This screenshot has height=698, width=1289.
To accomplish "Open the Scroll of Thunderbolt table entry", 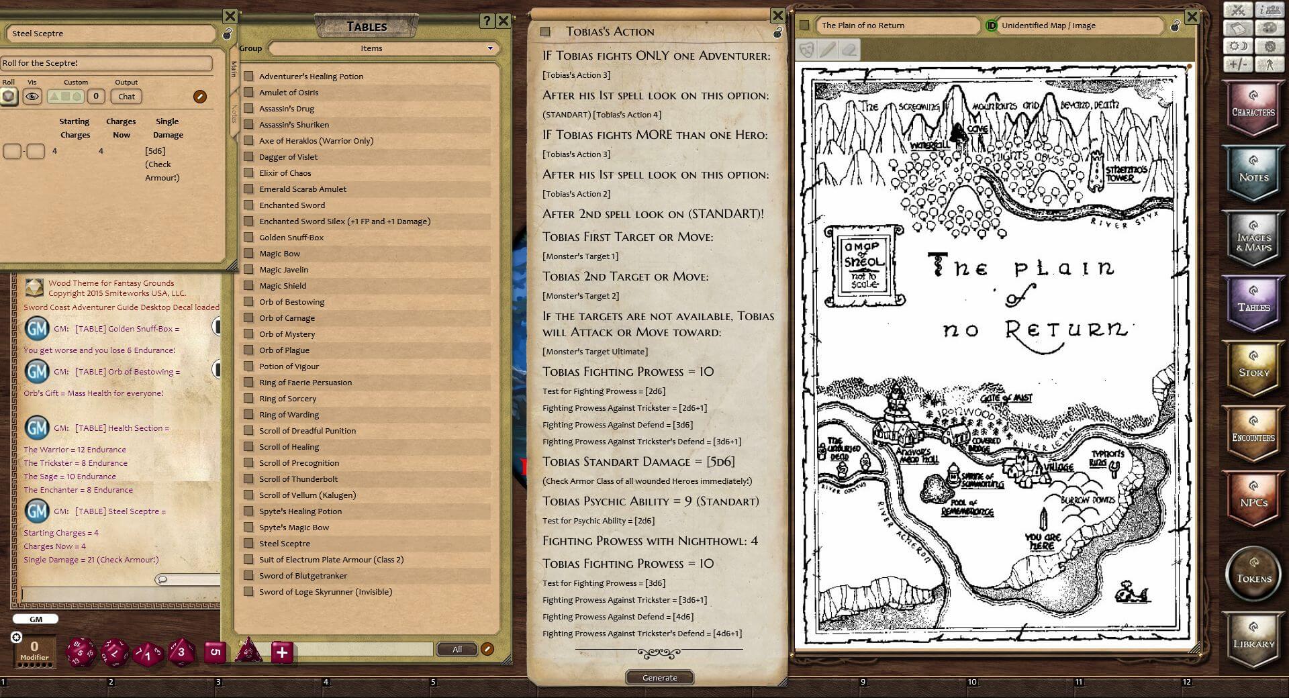I will coord(299,479).
